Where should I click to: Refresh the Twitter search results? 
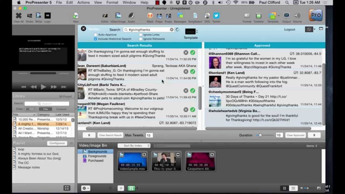click(177, 30)
